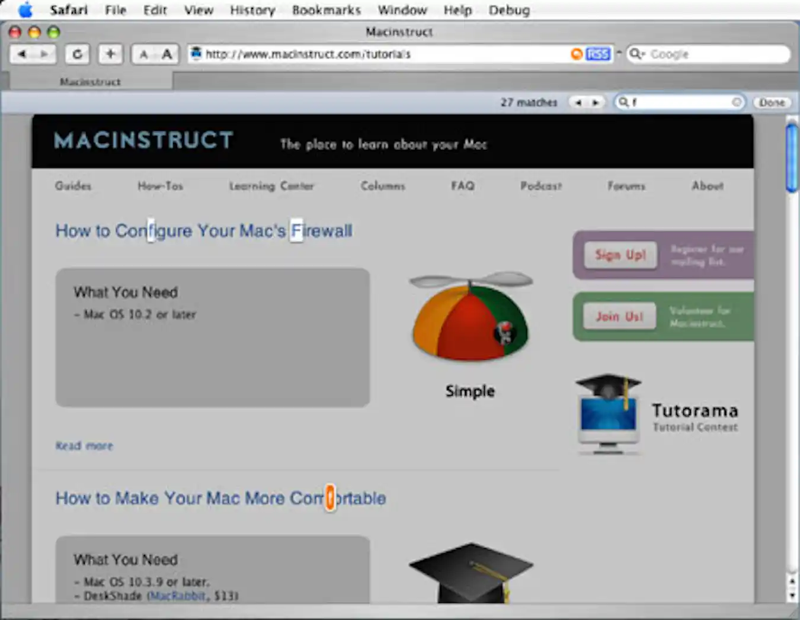Add a bookmark using the plus icon

(110, 54)
